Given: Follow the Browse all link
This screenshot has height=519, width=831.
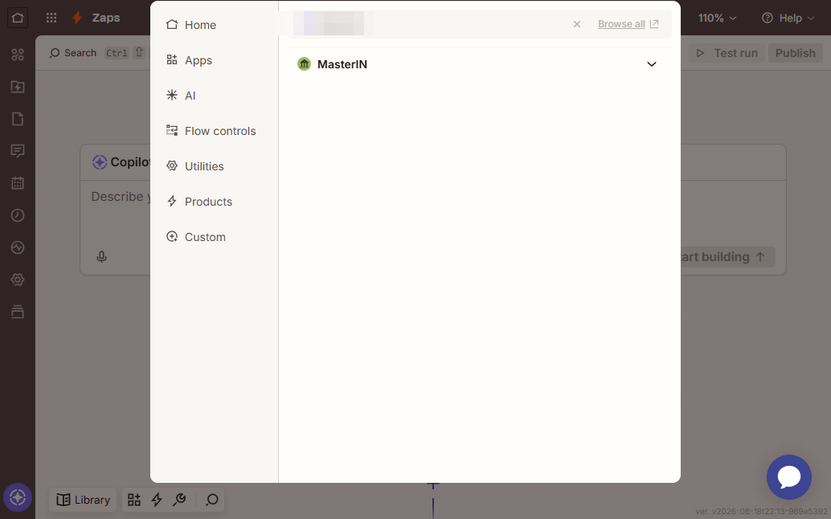Looking at the screenshot, I should click(x=628, y=24).
